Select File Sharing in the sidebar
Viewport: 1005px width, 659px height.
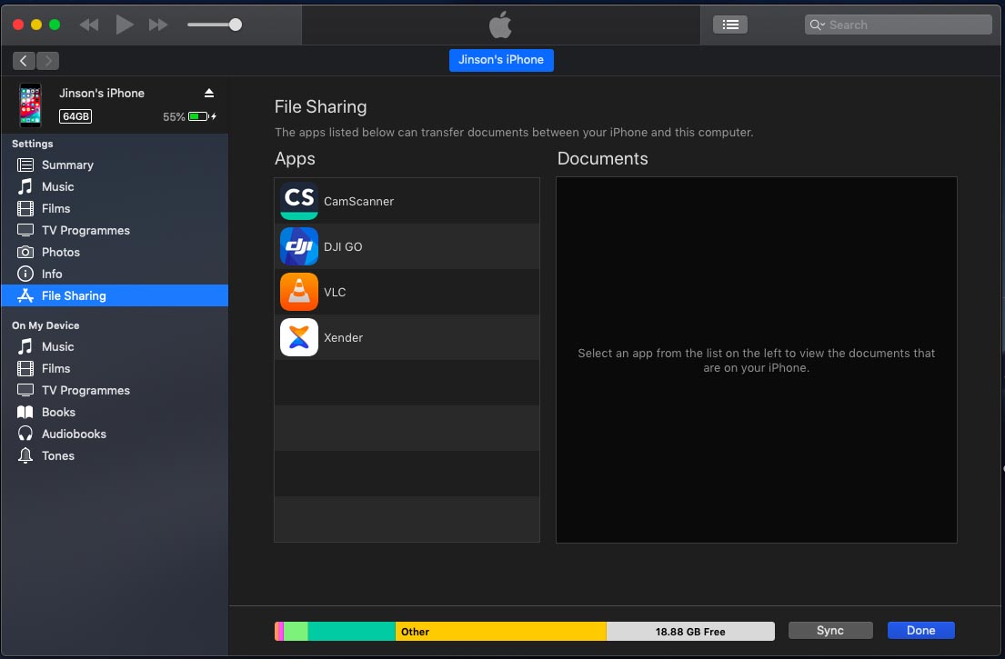pos(115,296)
